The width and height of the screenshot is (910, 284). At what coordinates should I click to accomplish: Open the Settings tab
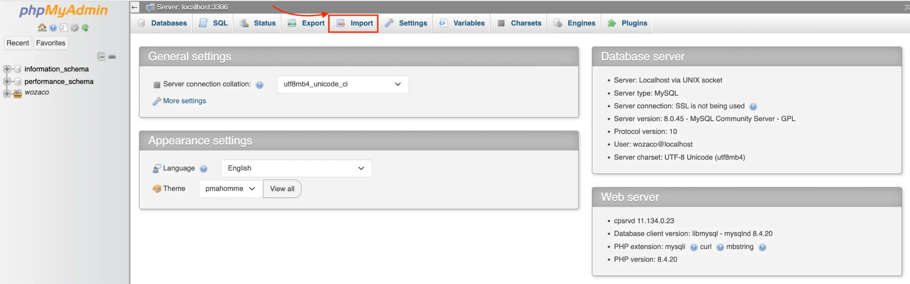click(406, 23)
